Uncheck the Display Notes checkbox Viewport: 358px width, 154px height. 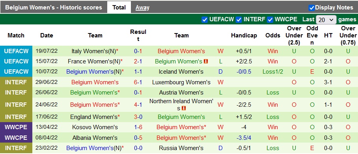[x=311, y=8]
